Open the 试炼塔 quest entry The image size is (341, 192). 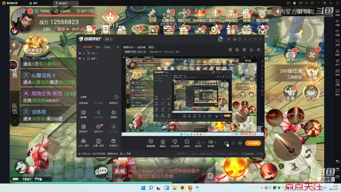click(48, 115)
